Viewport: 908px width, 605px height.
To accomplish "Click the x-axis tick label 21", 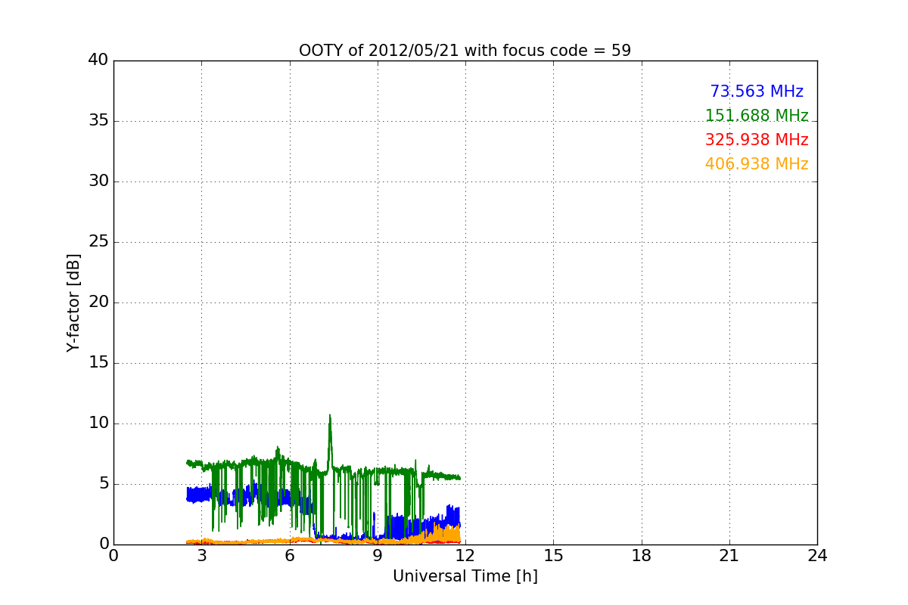I will coord(729,555).
